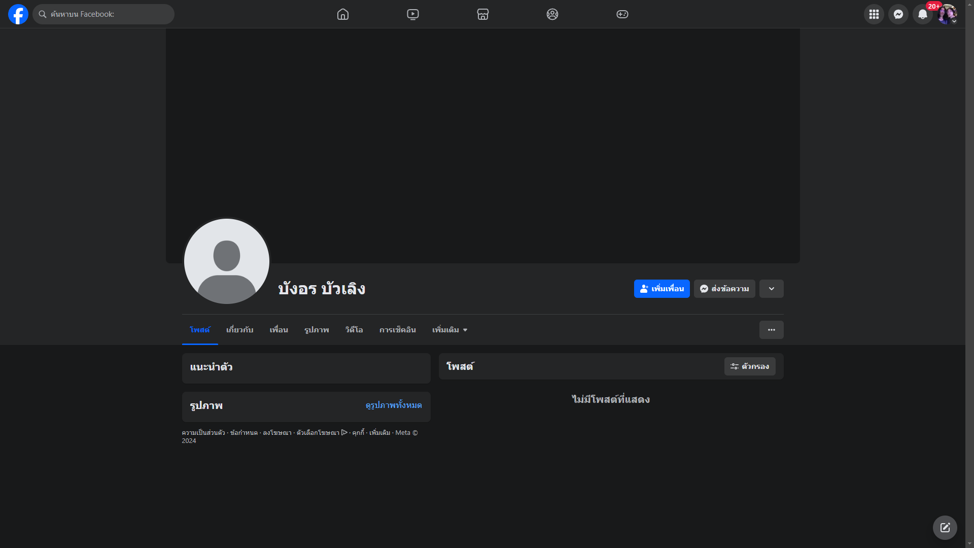
Task: Click the Facebook logo icon
Action: tap(18, 14)
